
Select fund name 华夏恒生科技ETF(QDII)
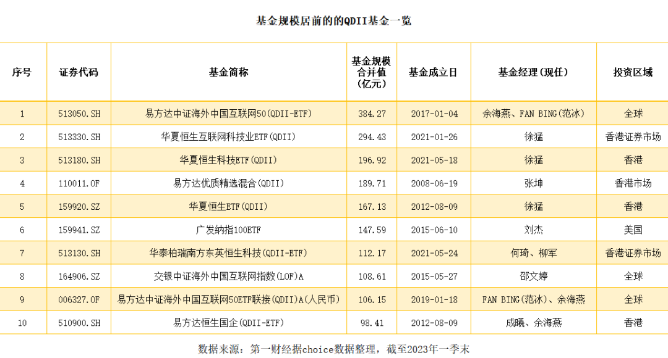click(228, 160)
